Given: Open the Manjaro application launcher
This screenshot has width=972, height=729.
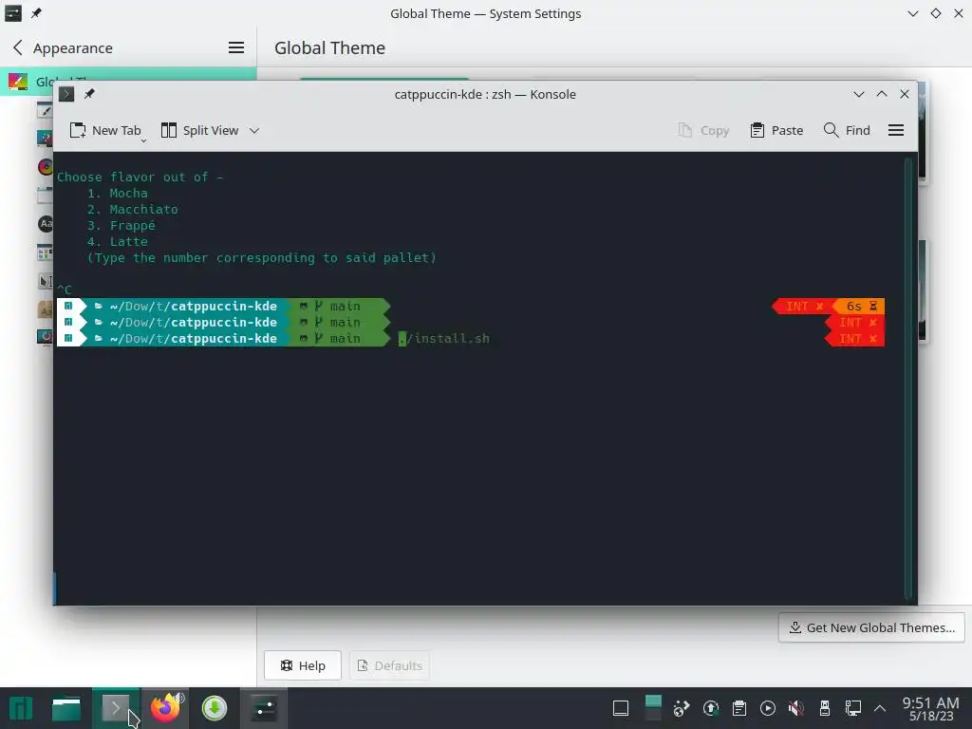Looking at the screenshot, I should [20, 708].
